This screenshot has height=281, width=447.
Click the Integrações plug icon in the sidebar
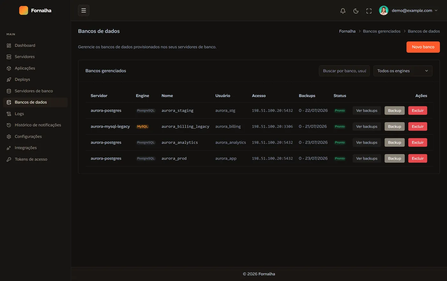[9, 148]
